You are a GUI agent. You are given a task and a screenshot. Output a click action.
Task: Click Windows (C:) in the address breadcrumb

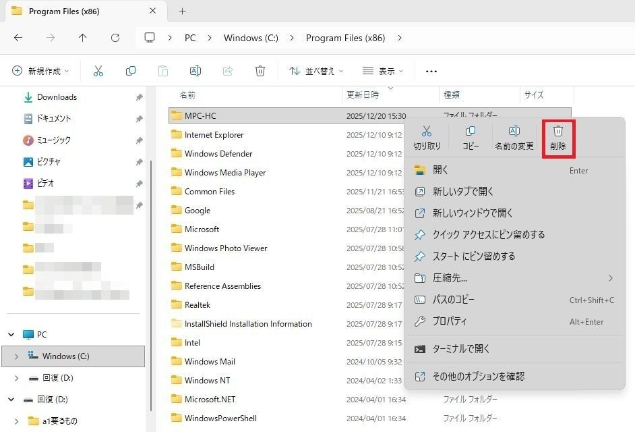click(x=251, y=38)
